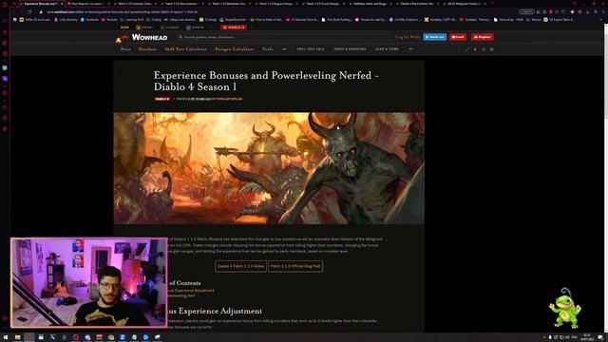Viewport: 608px width, 342px height.
Task: Click the green icon in the browser sidebar
Action: 5,67
